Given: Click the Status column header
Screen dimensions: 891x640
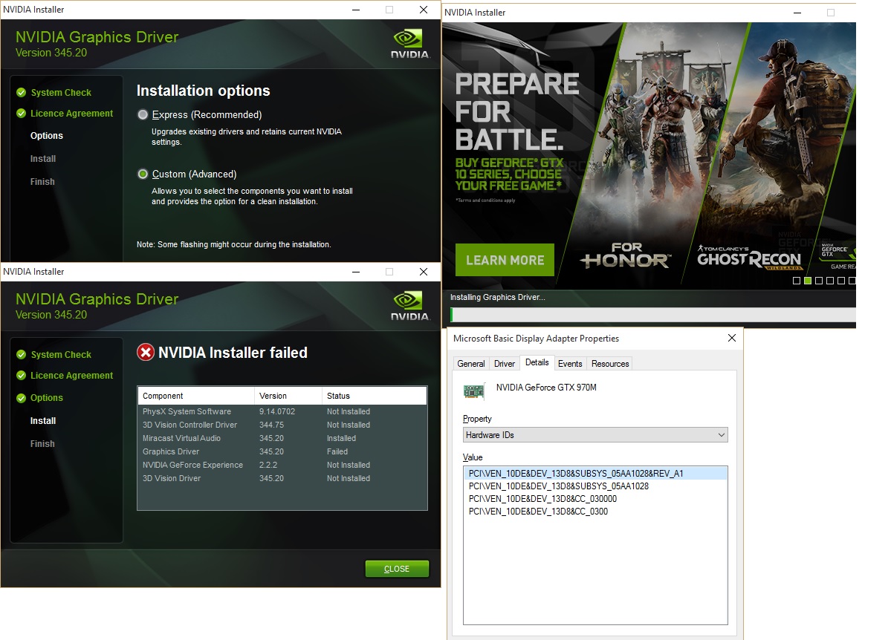Looking at the screenshot, I should (375, 396).
